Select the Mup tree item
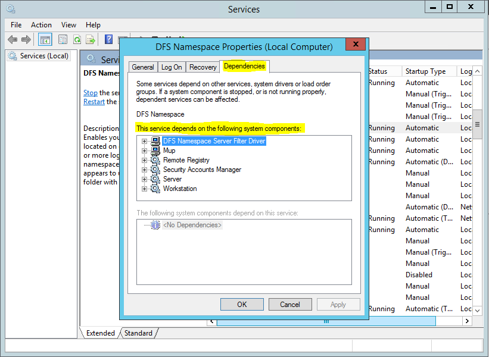Image resolution: width=489 pixels, height=357 pixels. (x=169, y=151)
